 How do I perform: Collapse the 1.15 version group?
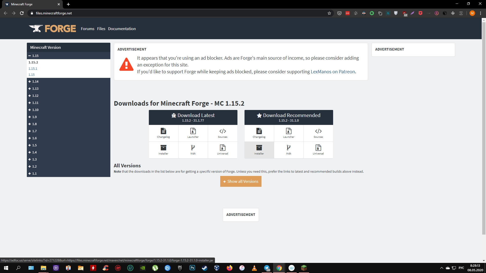[69, 56]
